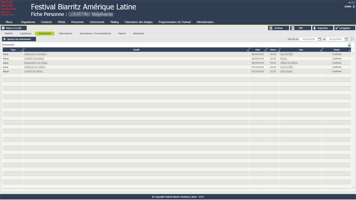Open the Personnes menu
Screen dimensions: 356x200
[77, 22]
